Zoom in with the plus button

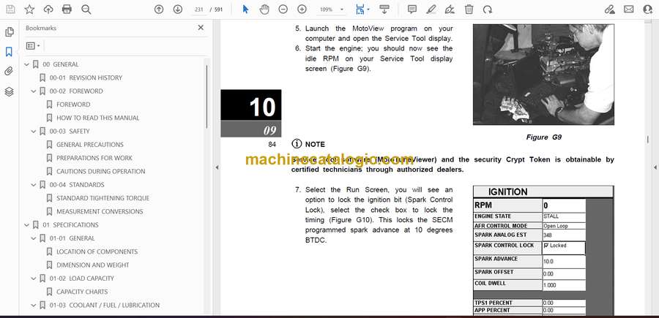pos(302,10)
